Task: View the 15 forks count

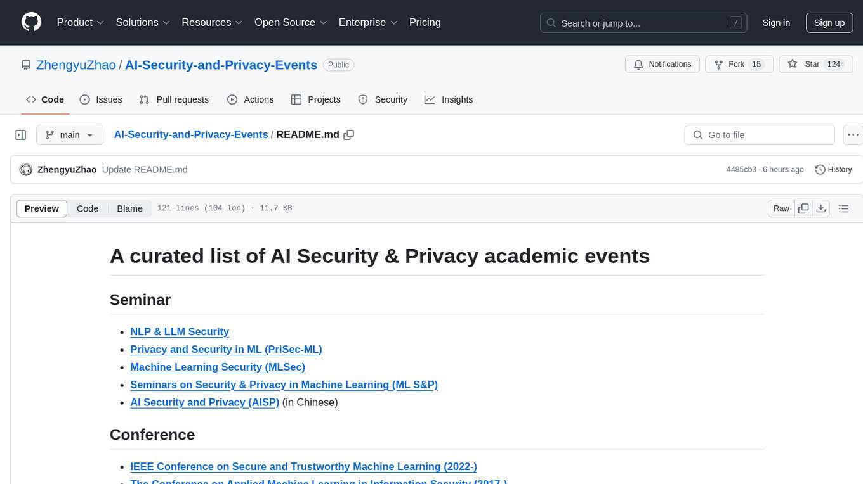Action: click(x=756, y=65)
